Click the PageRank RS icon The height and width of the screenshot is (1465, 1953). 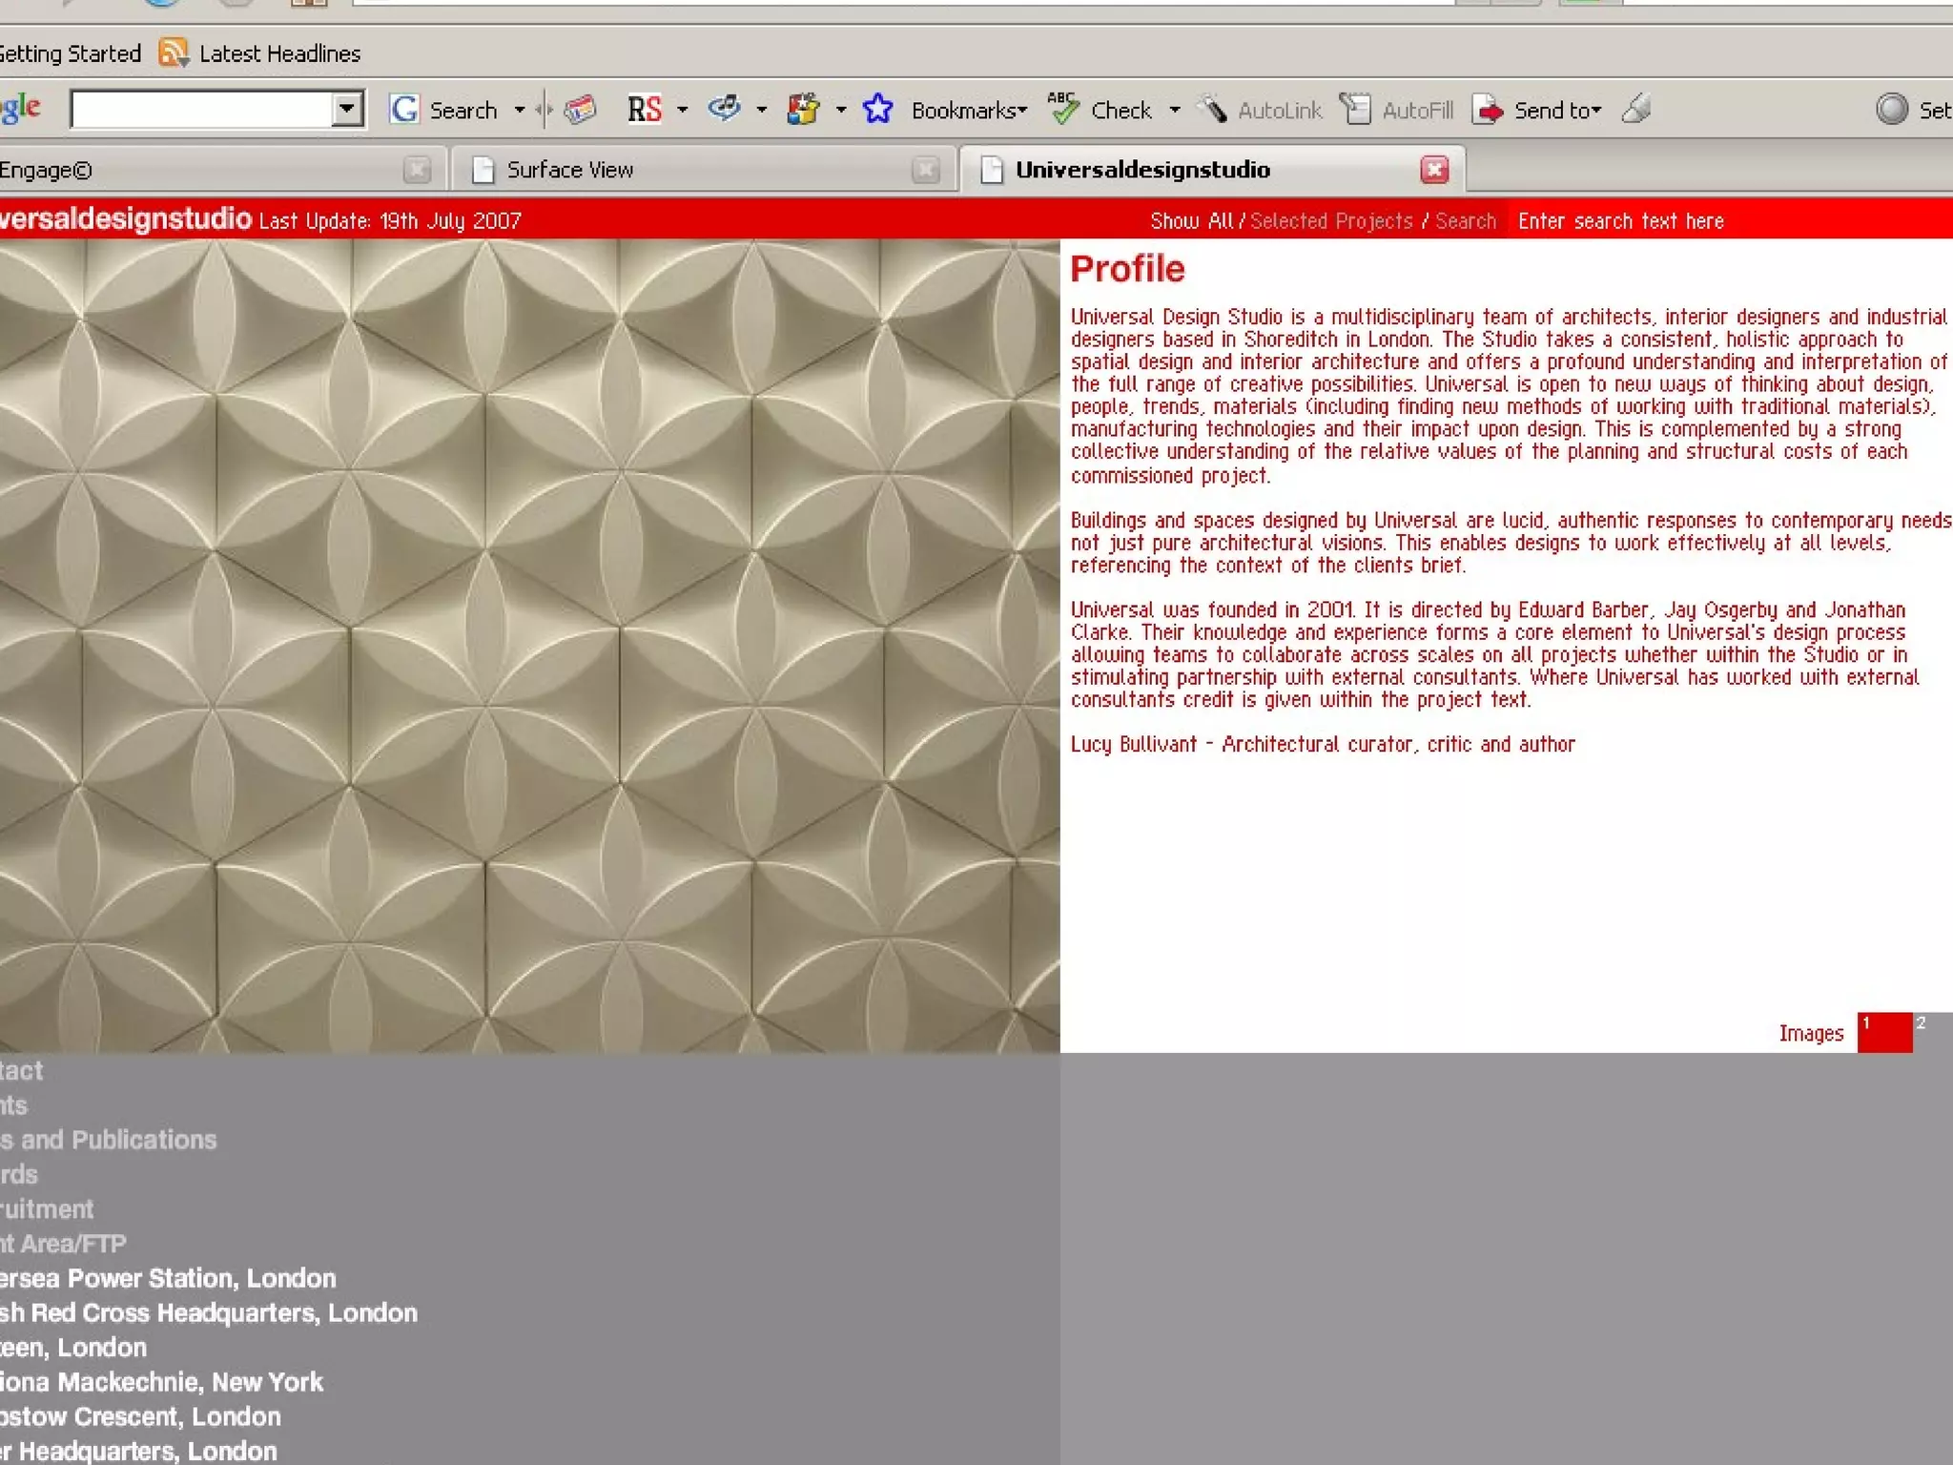tap(644, 110)
